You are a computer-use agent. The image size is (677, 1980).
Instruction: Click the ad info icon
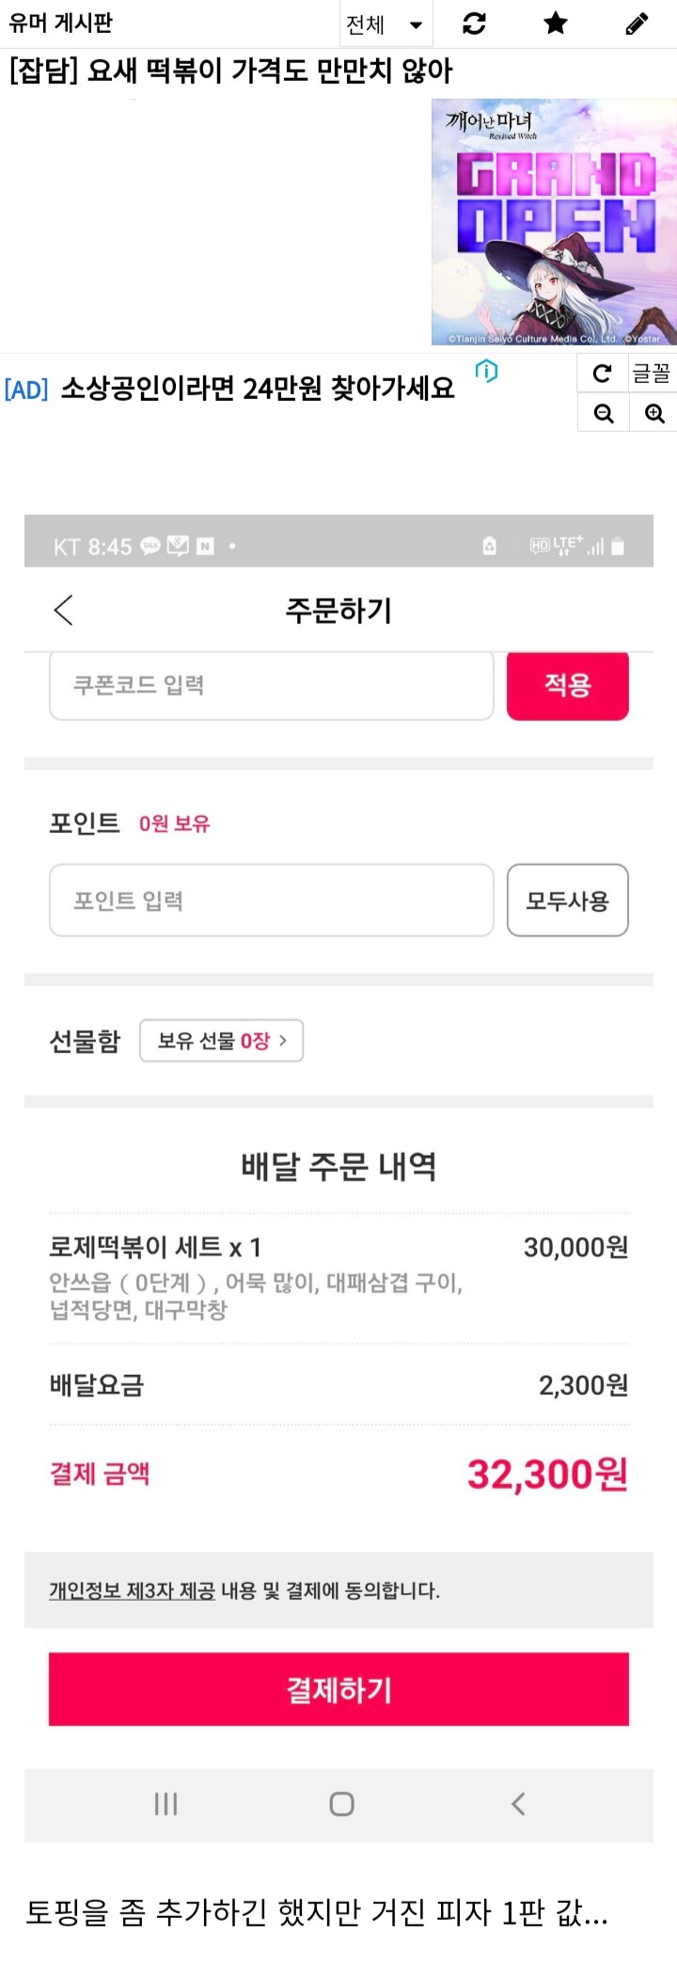click(486, 371)
